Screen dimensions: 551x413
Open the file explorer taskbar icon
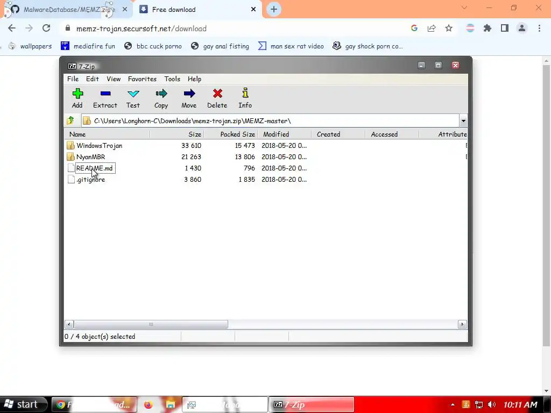(171, 405)
